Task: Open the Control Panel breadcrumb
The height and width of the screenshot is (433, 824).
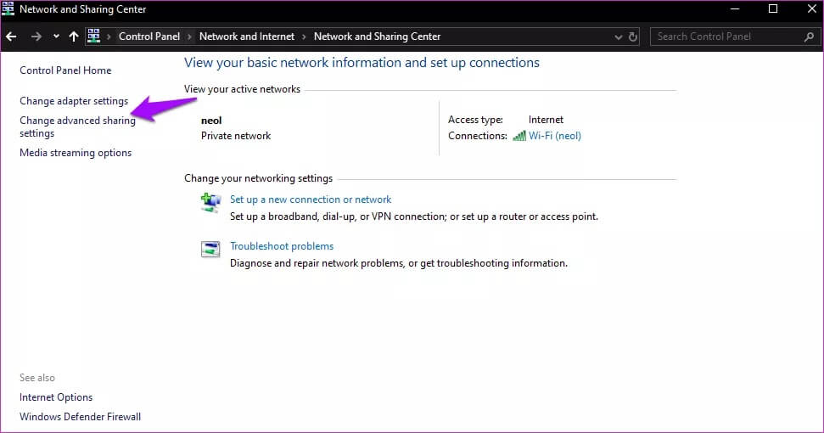Action: tap(149, 37)
